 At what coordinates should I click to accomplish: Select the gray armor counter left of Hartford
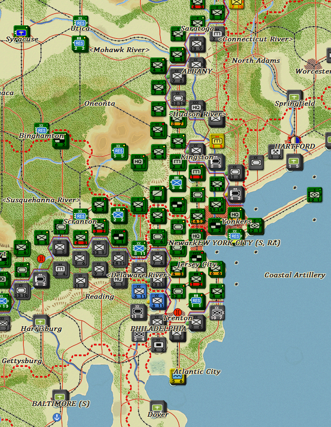[256, 162]
